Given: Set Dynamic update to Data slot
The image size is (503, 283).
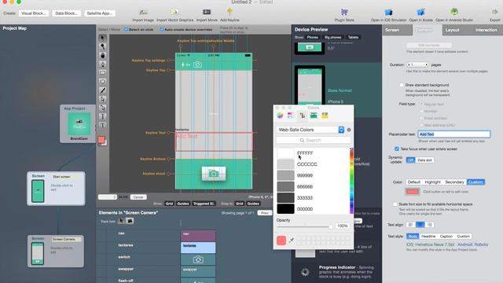Looking at the screenshot, I should click(424, 160).
